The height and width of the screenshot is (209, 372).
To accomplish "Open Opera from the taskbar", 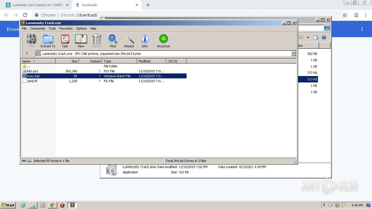I will [x=62, y=205].
